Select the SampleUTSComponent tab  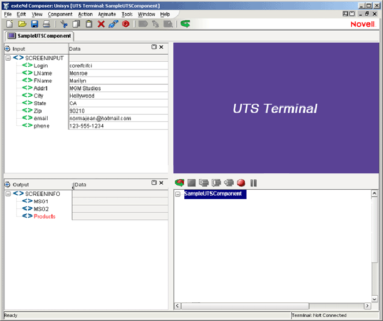coord(39,36)
